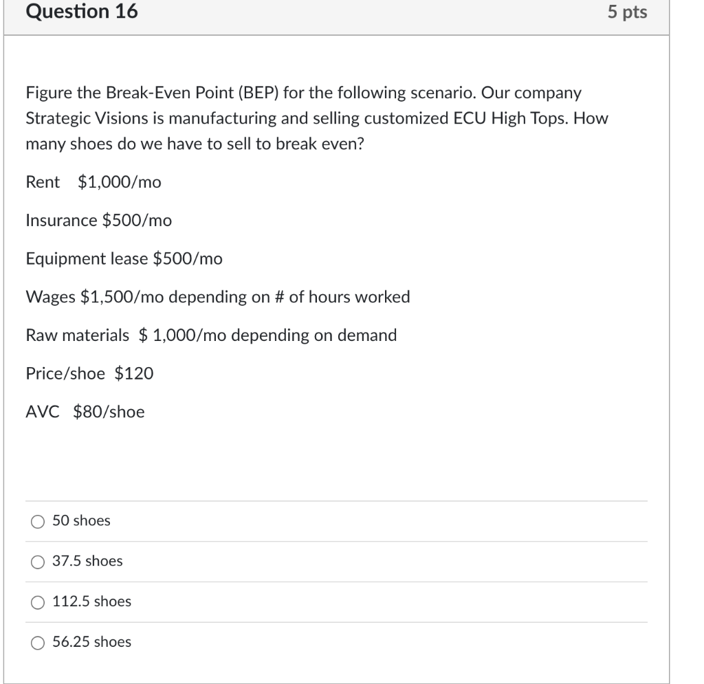Select the 50 shoes radio button

[x=36, y=521]
